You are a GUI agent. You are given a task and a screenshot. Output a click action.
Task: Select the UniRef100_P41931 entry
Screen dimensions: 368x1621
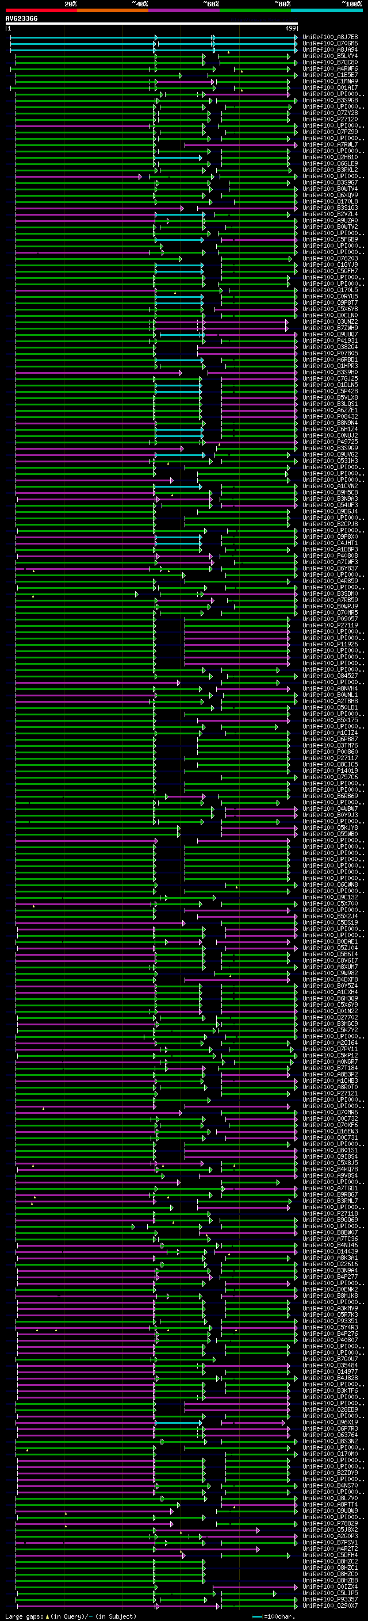tap(329, 340)
